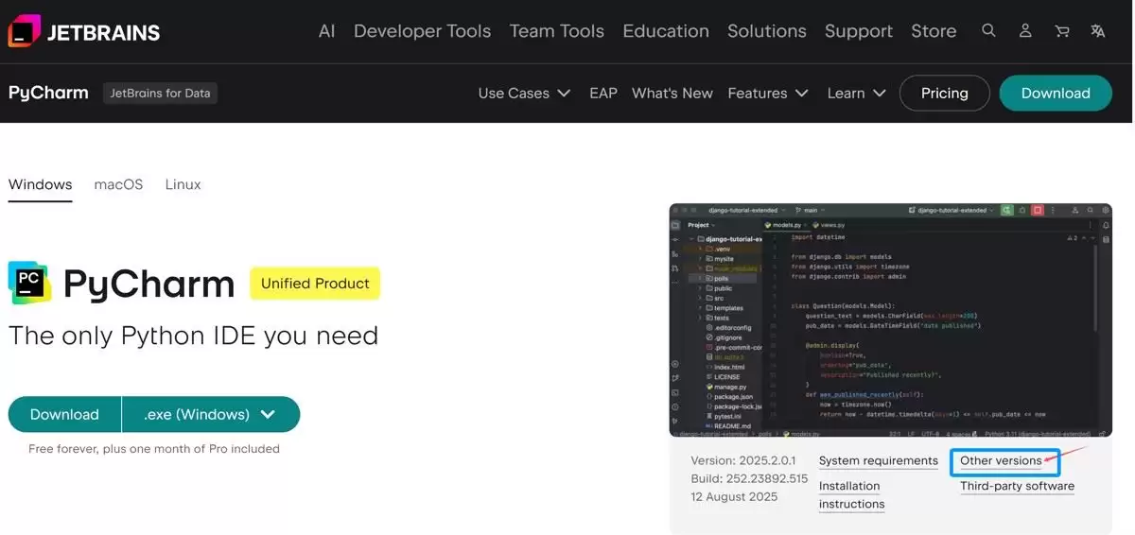Click the PyCharm name in sub-header
The width and height of the screenshot is (1135, 535).
pos(48,93)
